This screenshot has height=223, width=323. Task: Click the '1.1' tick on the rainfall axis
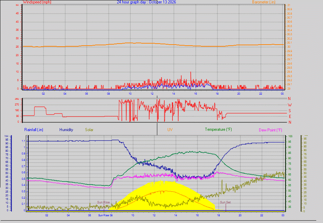[x=23, y=141]
